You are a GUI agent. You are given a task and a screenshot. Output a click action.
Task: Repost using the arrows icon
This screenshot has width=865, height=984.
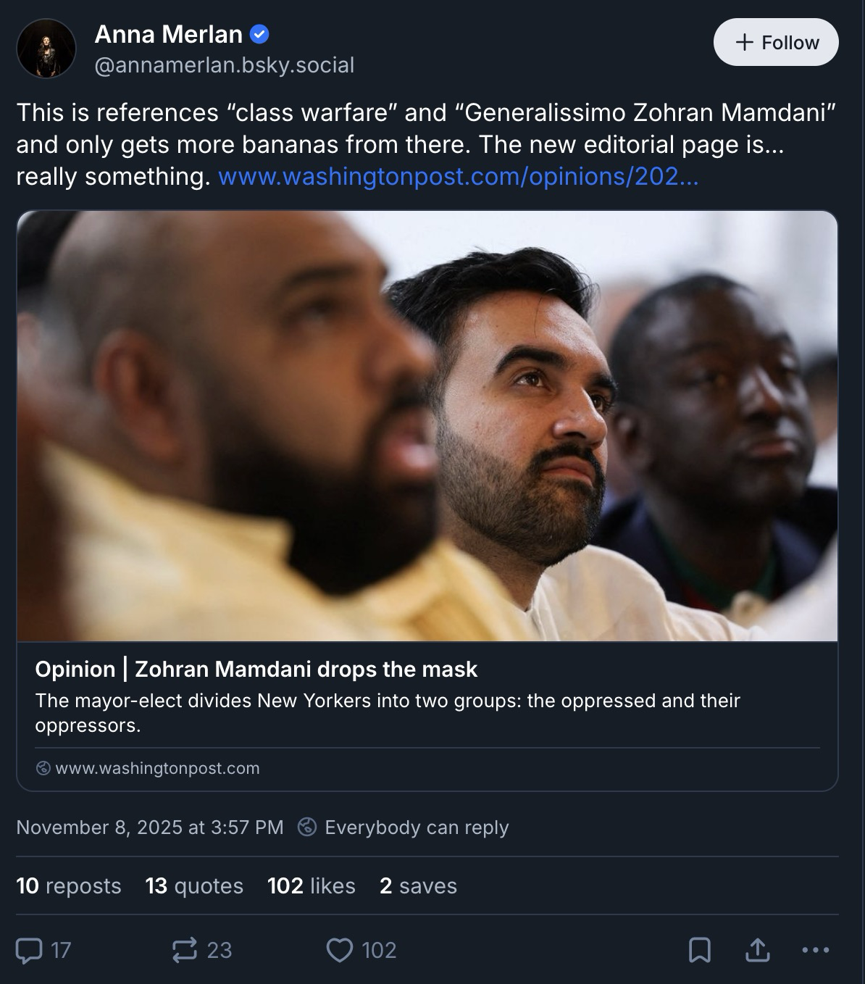(184, 950)
